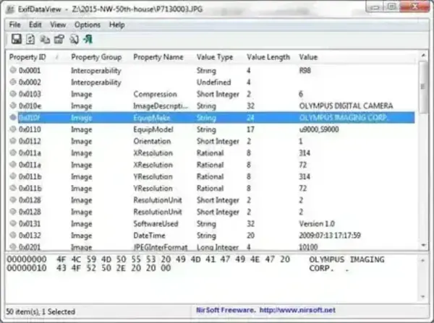Viewport: 434px width, 323px height.
Task: Select the Orientation row
Action: [x=212, y=141]
